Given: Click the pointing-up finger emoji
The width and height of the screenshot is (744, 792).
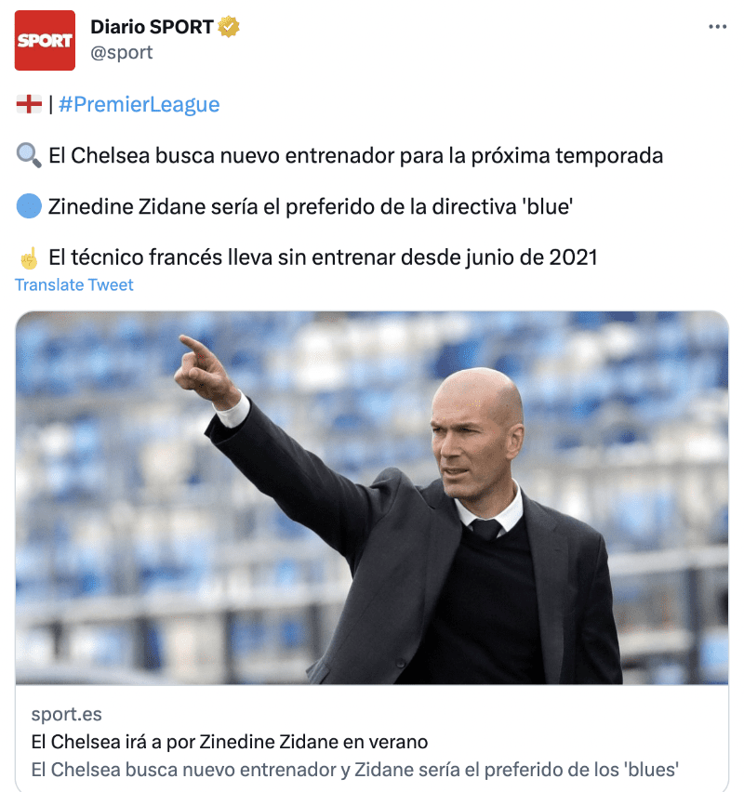Looking at the screenshot, I should [x=29, y=257].
